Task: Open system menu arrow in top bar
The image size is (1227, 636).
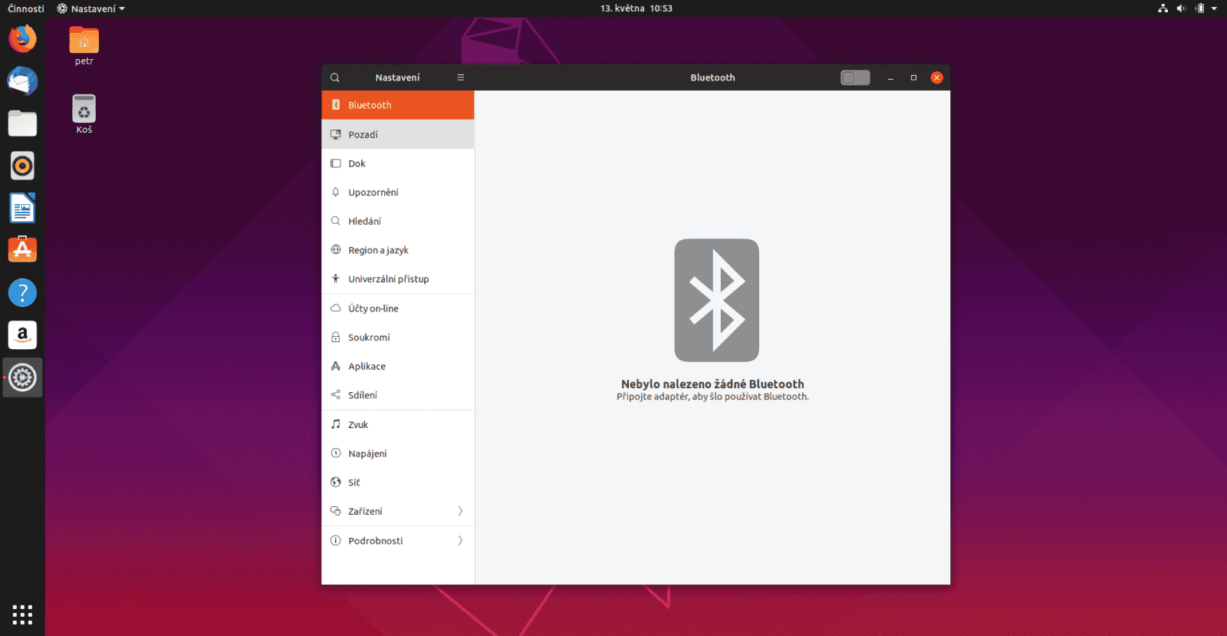Action: (1214, 8)
